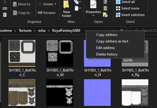
Task: Open the New item dropdown
Action: tap(77, 2)
